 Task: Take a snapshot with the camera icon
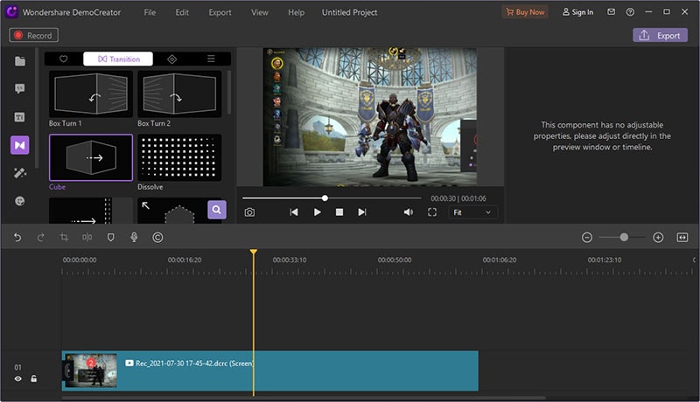pyautogui.click(x=249, y=212)
